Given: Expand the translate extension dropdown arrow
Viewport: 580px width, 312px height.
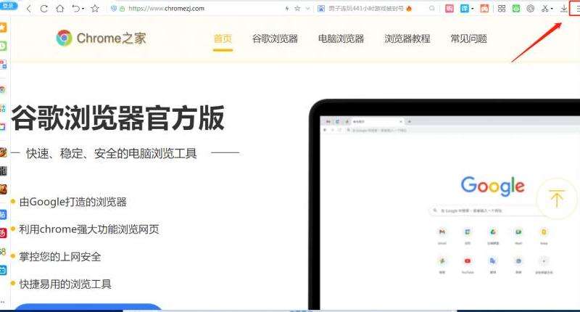Looking at the screenshot, I should tap(473, 9).
